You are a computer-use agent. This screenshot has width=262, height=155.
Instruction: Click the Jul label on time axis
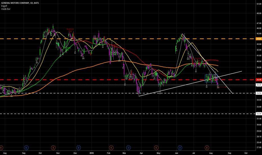point(194,153)
